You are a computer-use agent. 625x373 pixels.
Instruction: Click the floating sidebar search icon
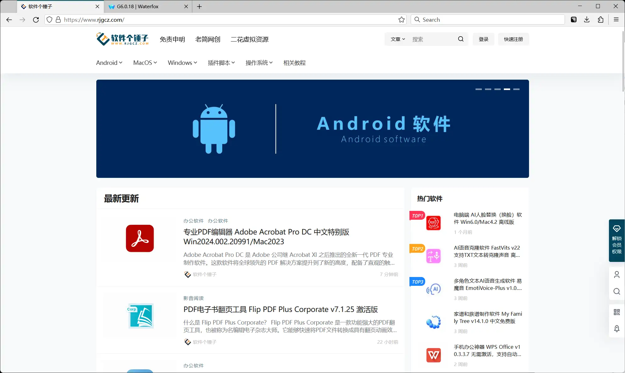pos(617,291)
